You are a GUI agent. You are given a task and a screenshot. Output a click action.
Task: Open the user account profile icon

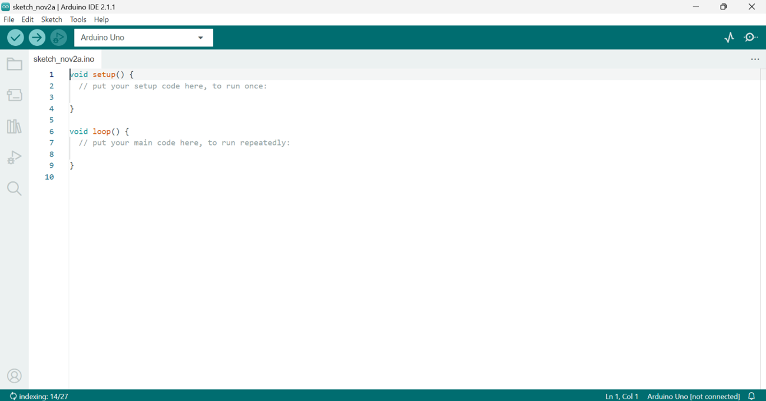coord(14,376)
